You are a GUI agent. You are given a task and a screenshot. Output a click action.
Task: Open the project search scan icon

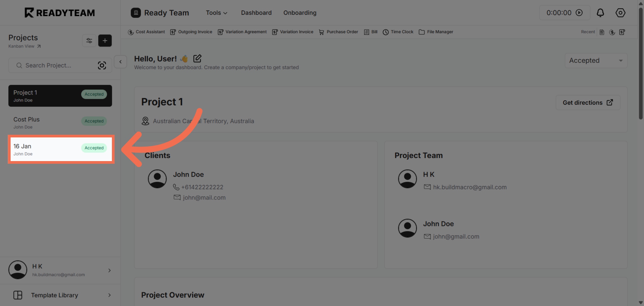tap(102, 65)
